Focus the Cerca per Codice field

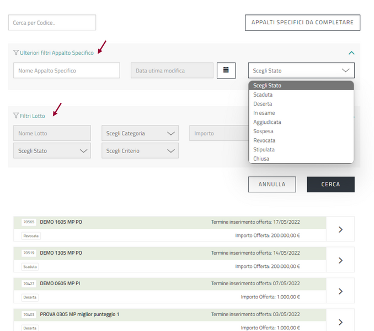point(52,23)
